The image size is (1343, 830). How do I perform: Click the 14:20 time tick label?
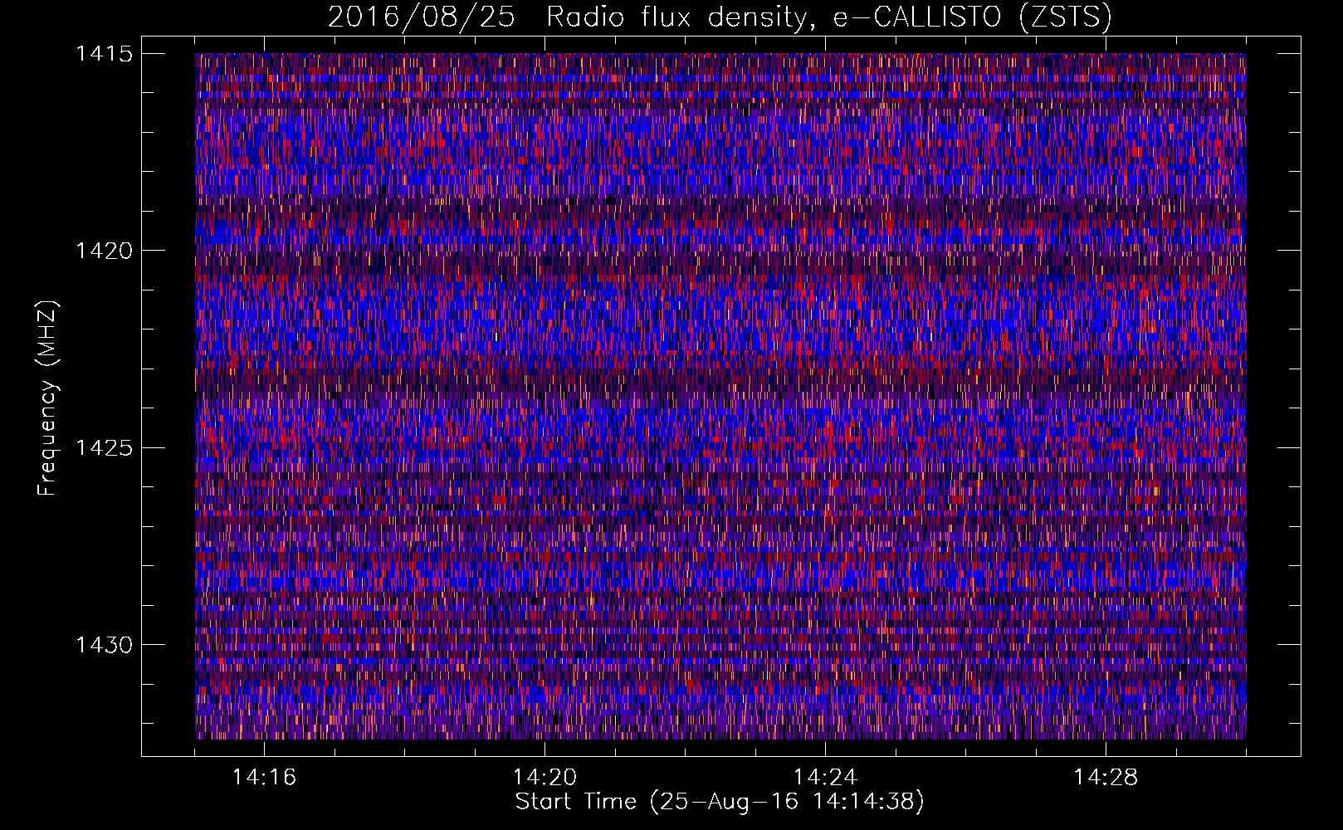[545, 777]
